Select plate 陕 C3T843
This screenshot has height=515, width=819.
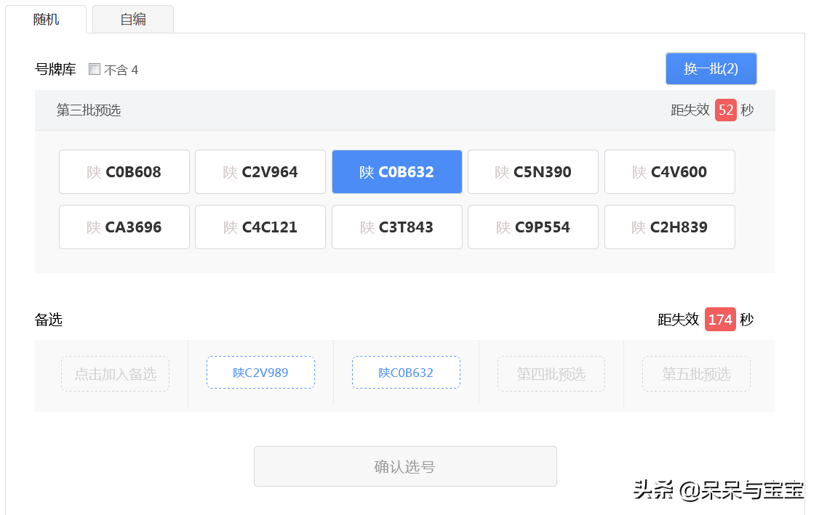pyautogui.click(x=397, y=227)
